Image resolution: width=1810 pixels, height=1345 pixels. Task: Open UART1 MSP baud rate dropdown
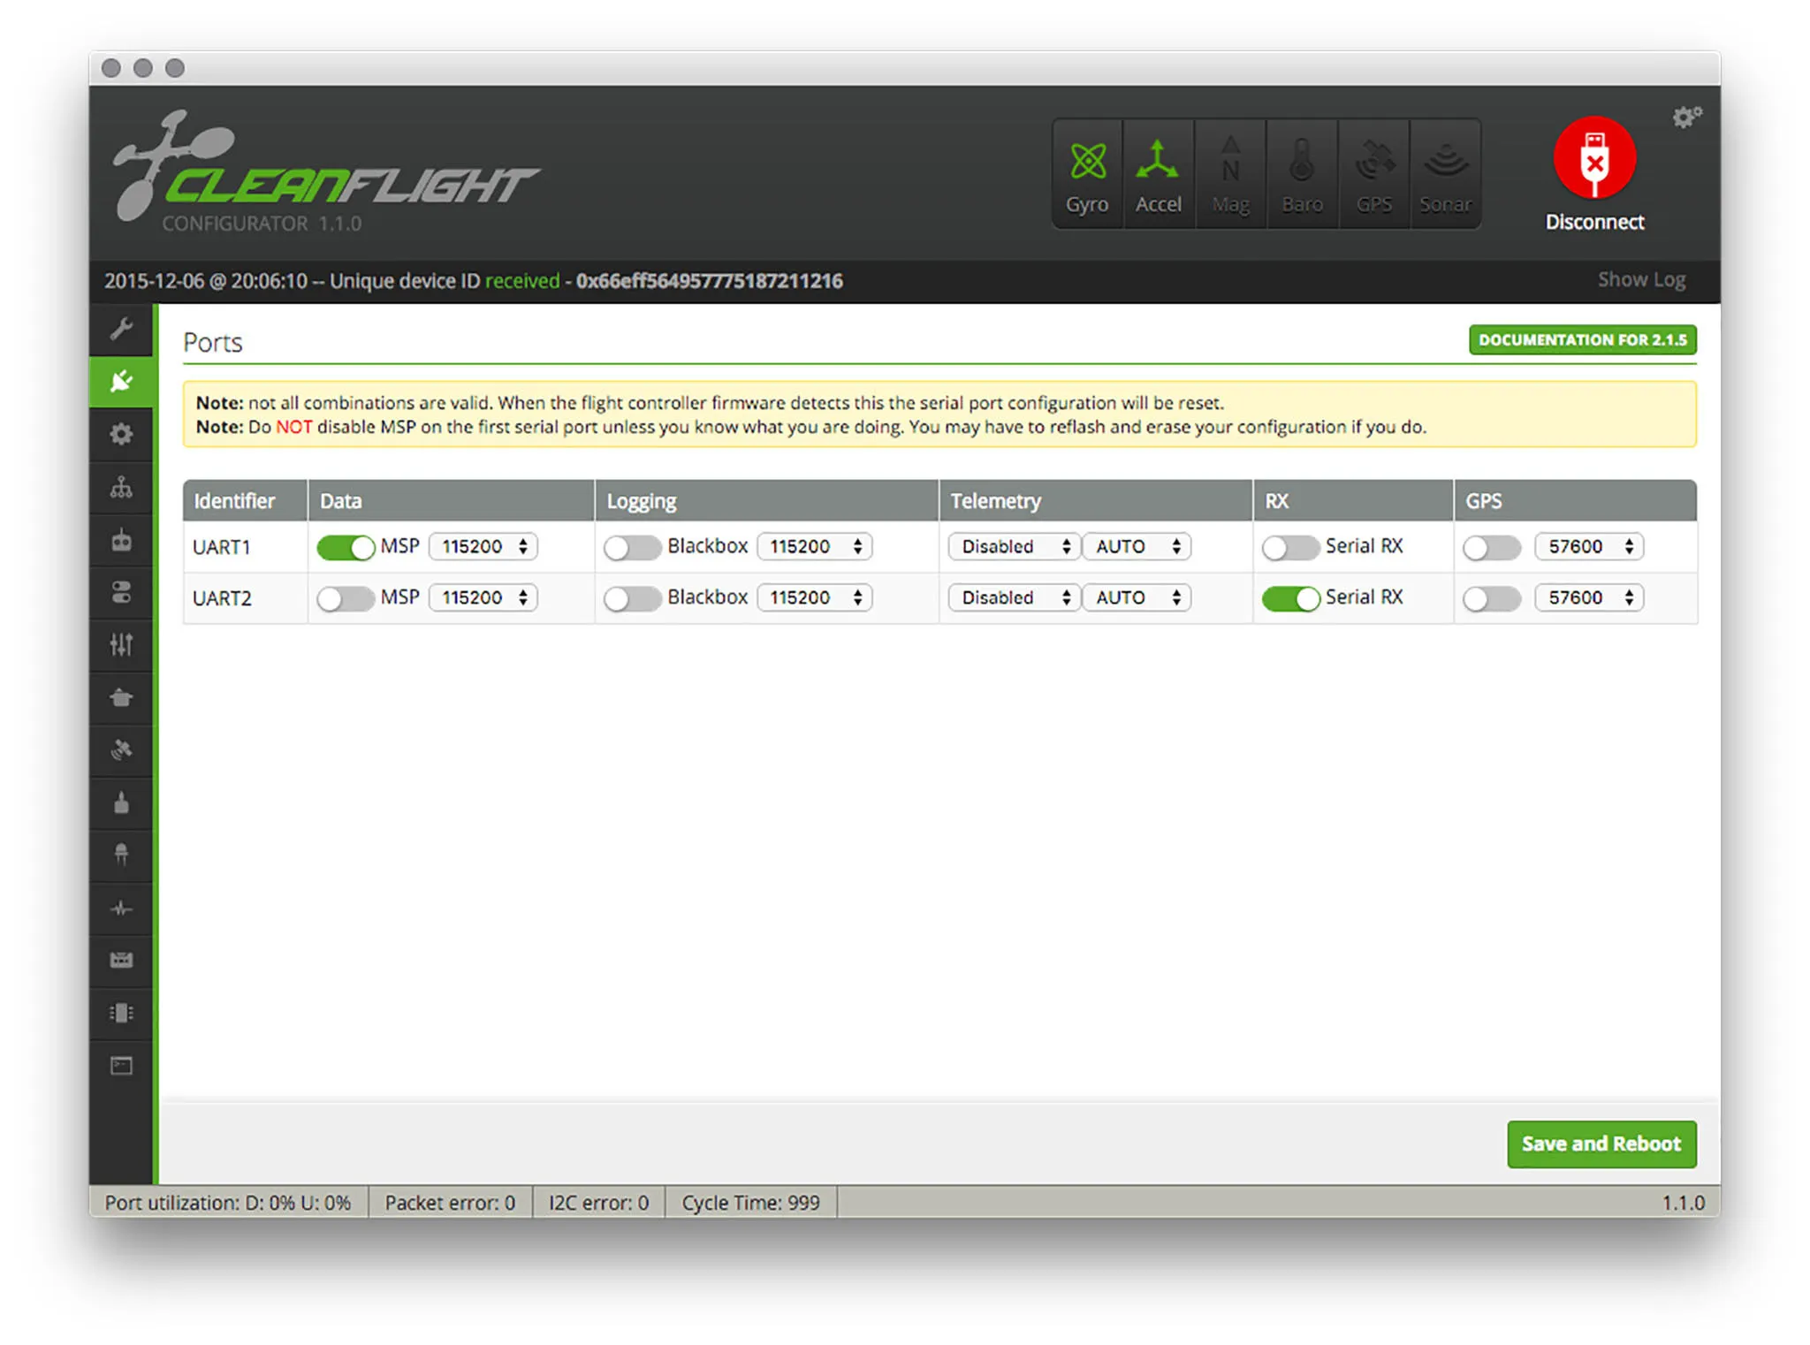tap(483, 547)
